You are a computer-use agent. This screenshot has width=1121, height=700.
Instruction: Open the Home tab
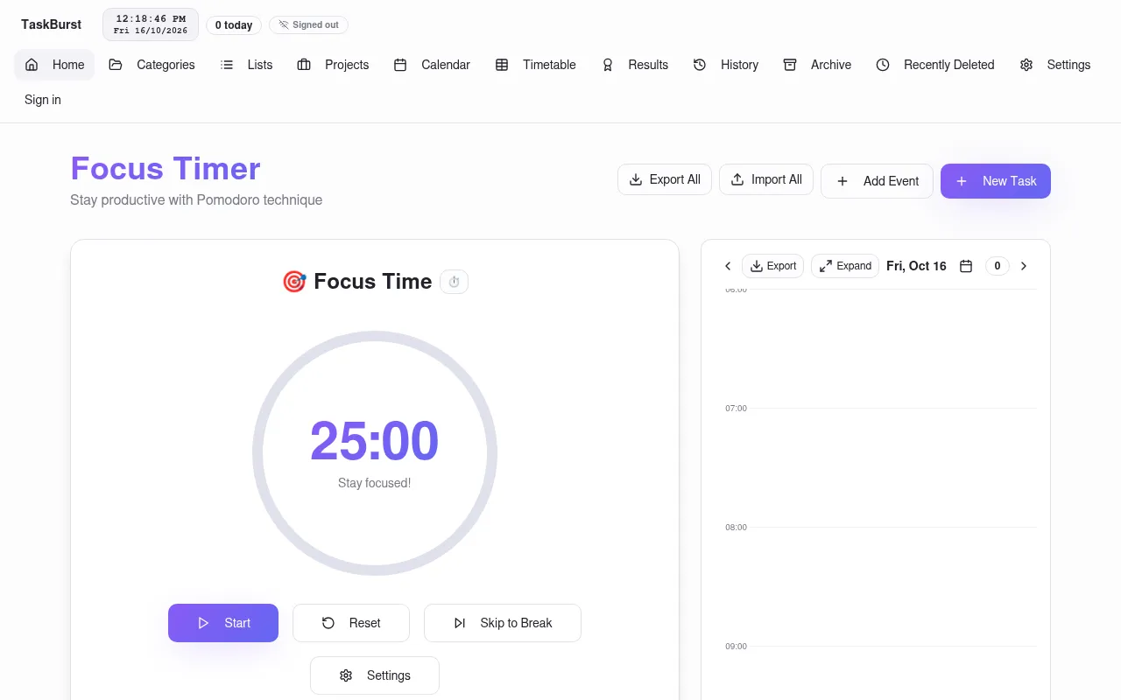[54, 65]
